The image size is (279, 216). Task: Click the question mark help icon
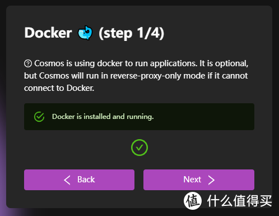pyautogui.click(x=28, y=63)
